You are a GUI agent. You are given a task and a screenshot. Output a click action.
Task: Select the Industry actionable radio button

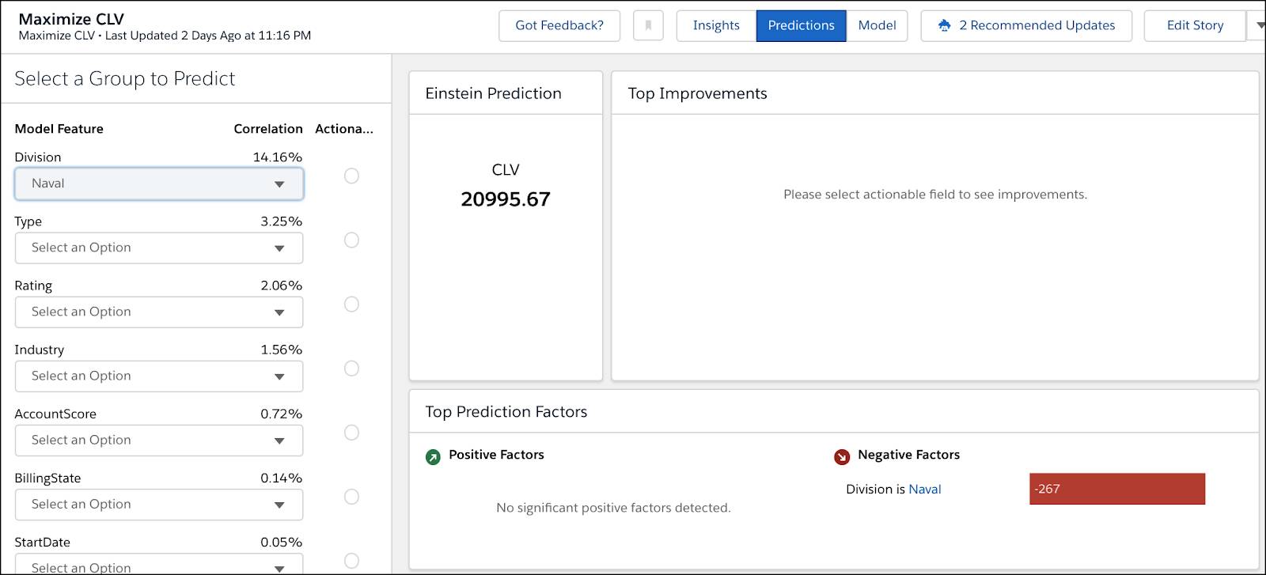(x=351, y=368)
